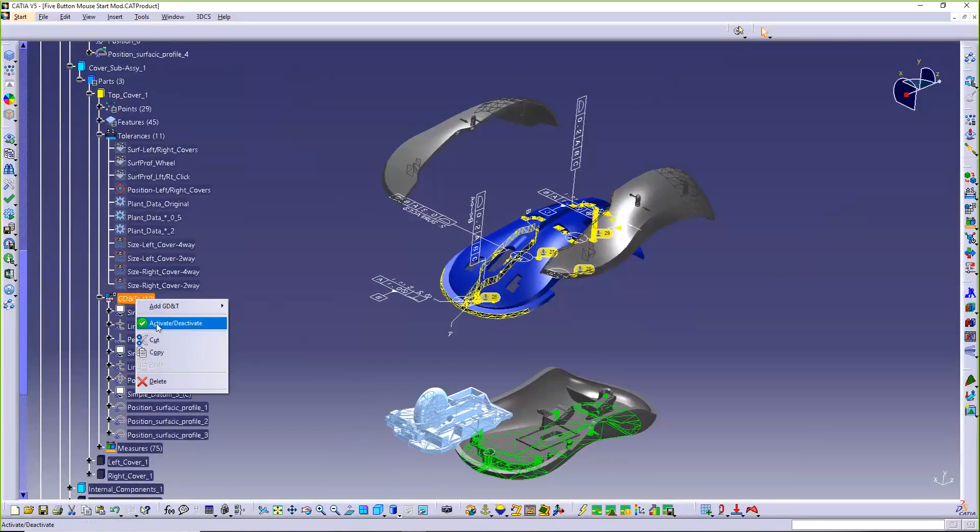Image resolution: width=980 pixels, height=532 pixels.
Task: Open the binoculars search tool in left toolbar
Action: click(x=9, y=170)
